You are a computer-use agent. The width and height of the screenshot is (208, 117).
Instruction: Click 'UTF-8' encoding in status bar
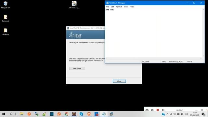point(190,62)
